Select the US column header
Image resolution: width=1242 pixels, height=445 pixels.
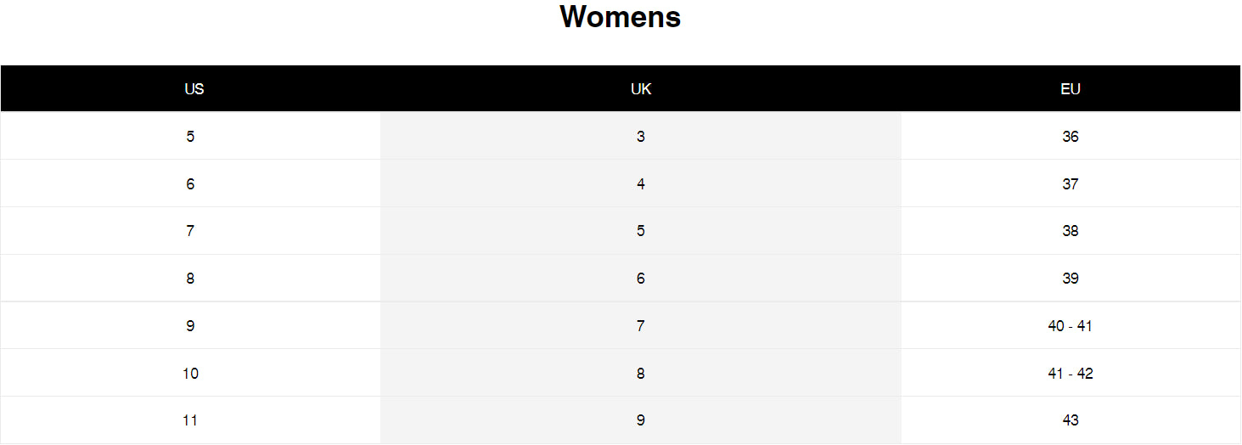pyautogui.click(x=194, y=89)
